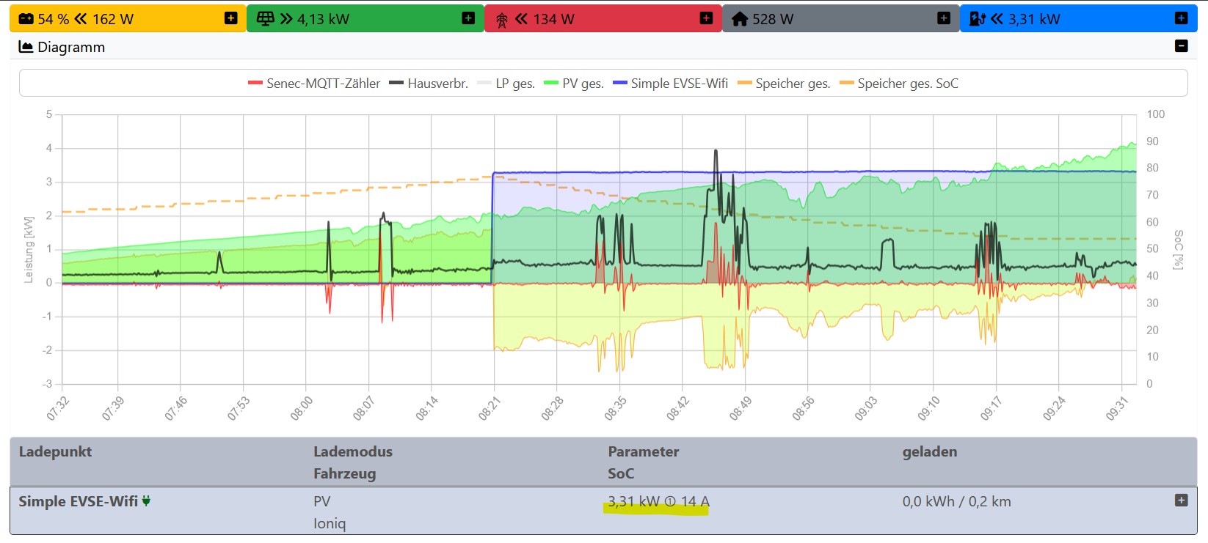Expand the red grid 134 W card
The width and height of the screenshot is (1208, 543).
pyautogui.click(x=706, y=18)
